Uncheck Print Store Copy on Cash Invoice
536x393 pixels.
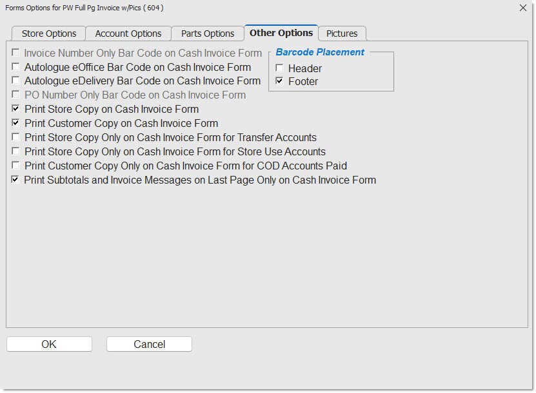[x=15, y=110]
